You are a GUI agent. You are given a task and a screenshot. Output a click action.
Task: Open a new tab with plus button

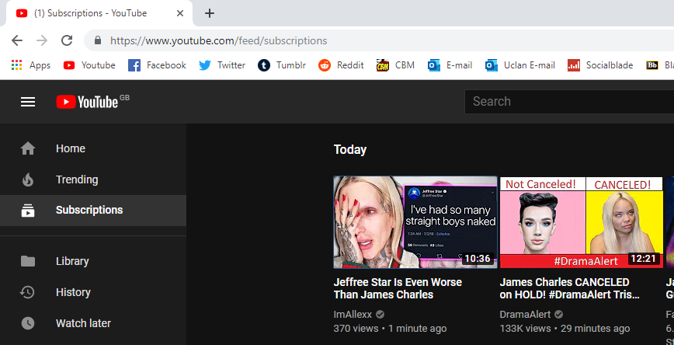[210, 13]
